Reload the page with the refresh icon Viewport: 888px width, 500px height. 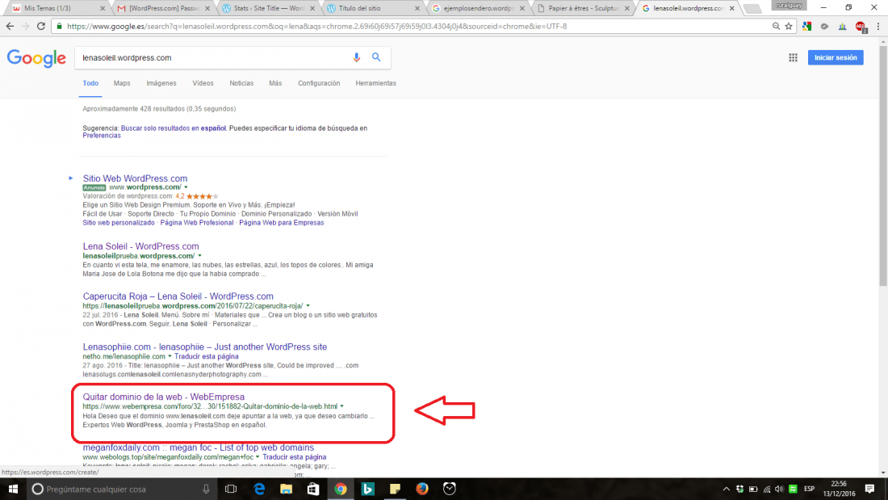point(41,26)
